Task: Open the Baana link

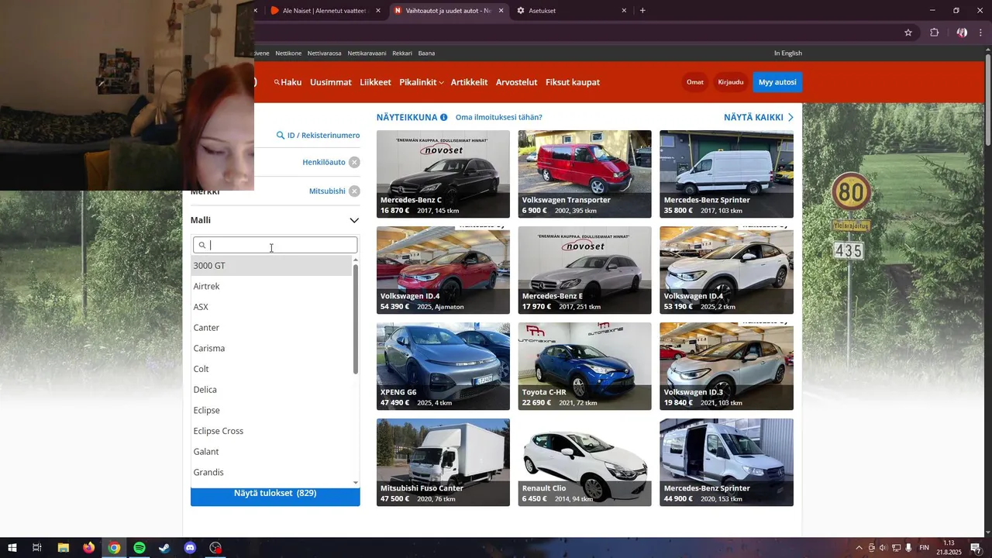Action: (426, 53)
